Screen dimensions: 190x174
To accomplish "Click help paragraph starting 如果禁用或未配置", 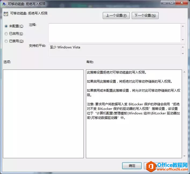I will pyautogui.click(x=134, y=93).
